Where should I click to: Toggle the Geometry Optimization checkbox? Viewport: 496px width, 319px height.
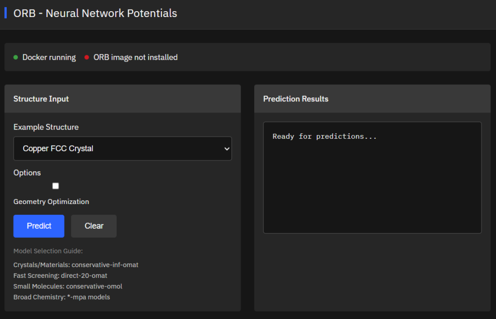click(56, 186)
